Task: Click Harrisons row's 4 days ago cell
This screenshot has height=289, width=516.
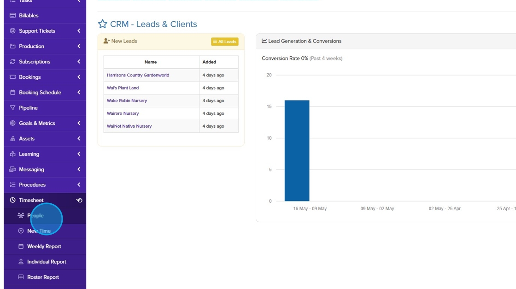Action: [218, 75]
